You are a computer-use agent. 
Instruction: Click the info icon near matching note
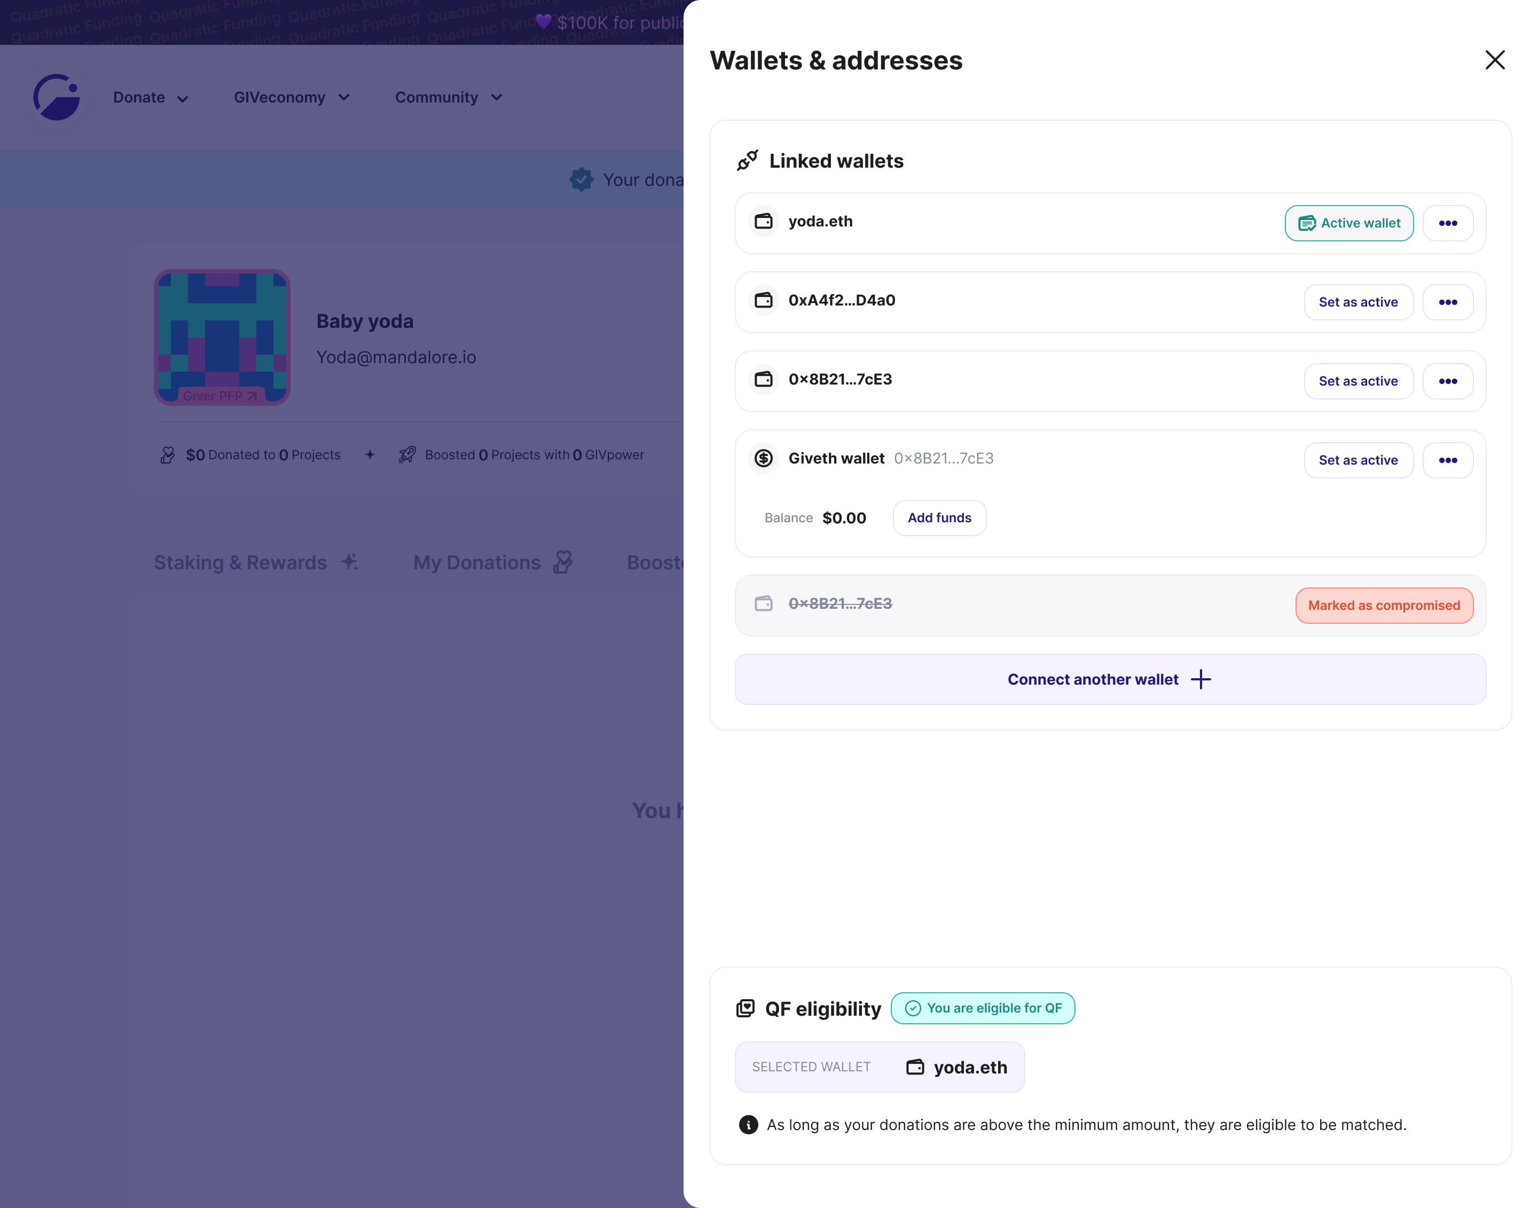pyautogui.click(x=748, y=1125)
